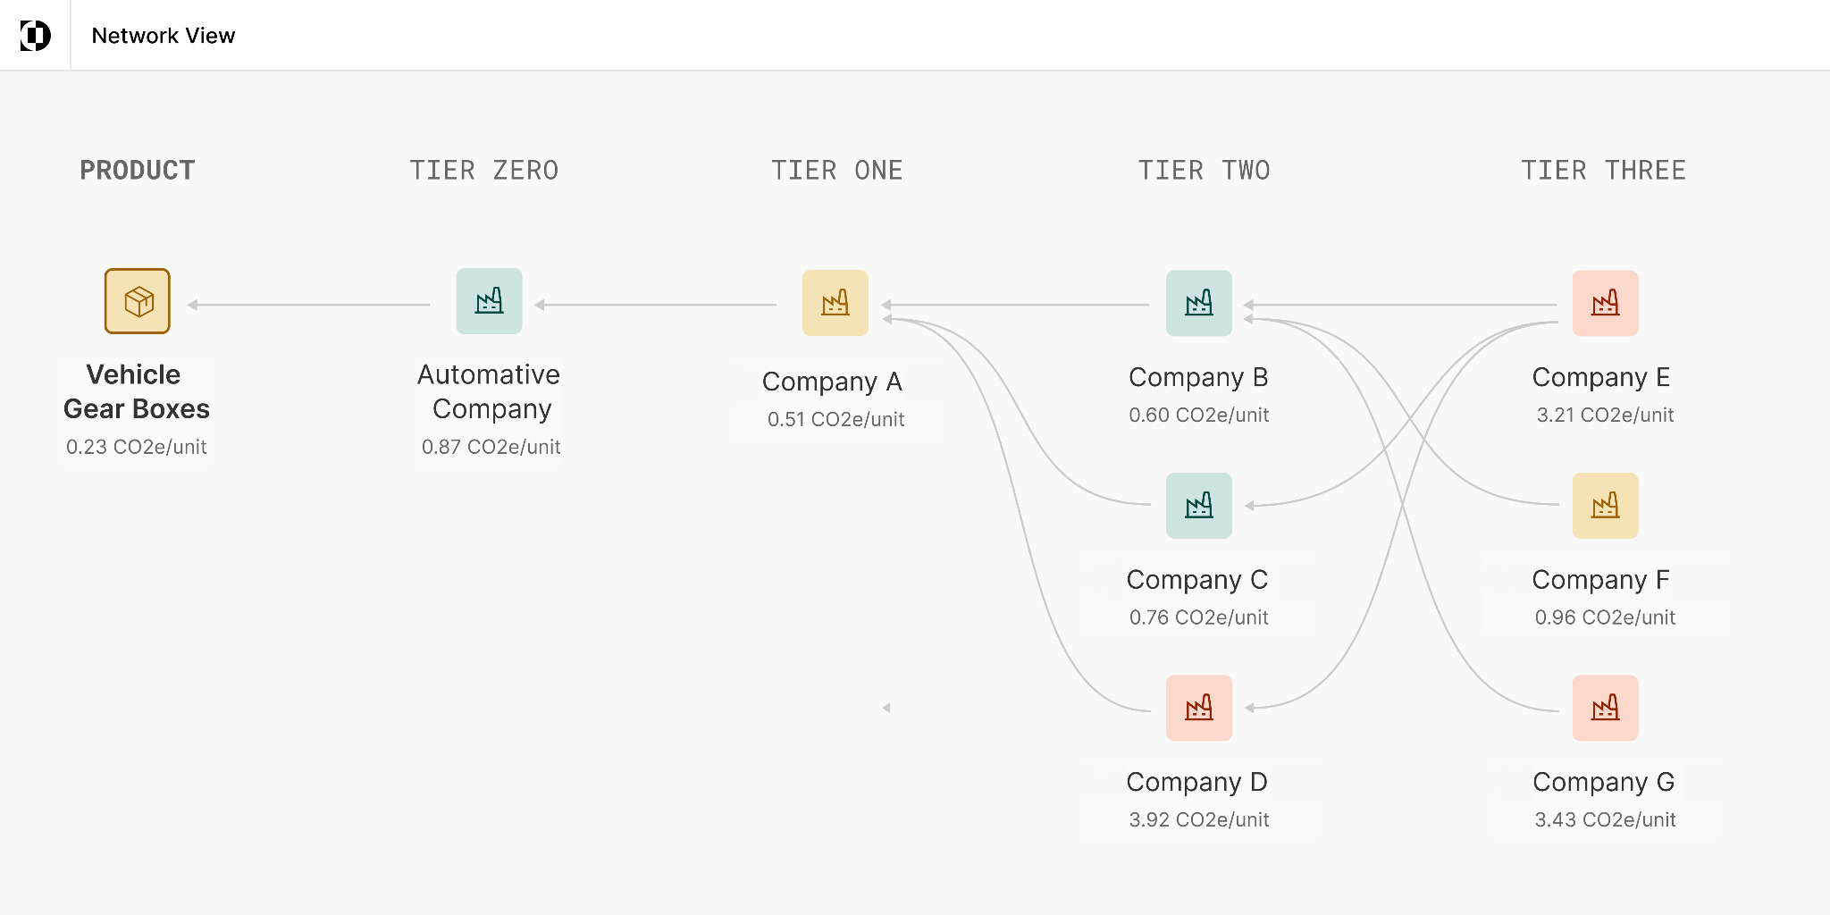Click the TIER ZERO column header
Screen dimensions: 1830x915
coord(483,171)
